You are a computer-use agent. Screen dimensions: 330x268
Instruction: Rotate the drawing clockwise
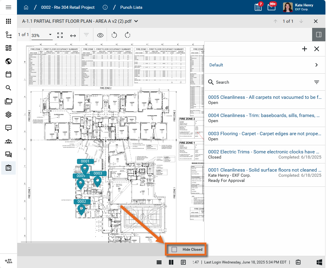pyautogui.click(x=128, y=35)
